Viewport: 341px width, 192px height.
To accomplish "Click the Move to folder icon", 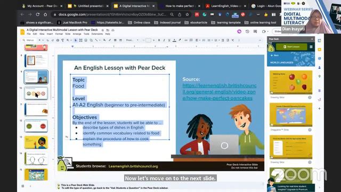I will click(x=108, y=30).
